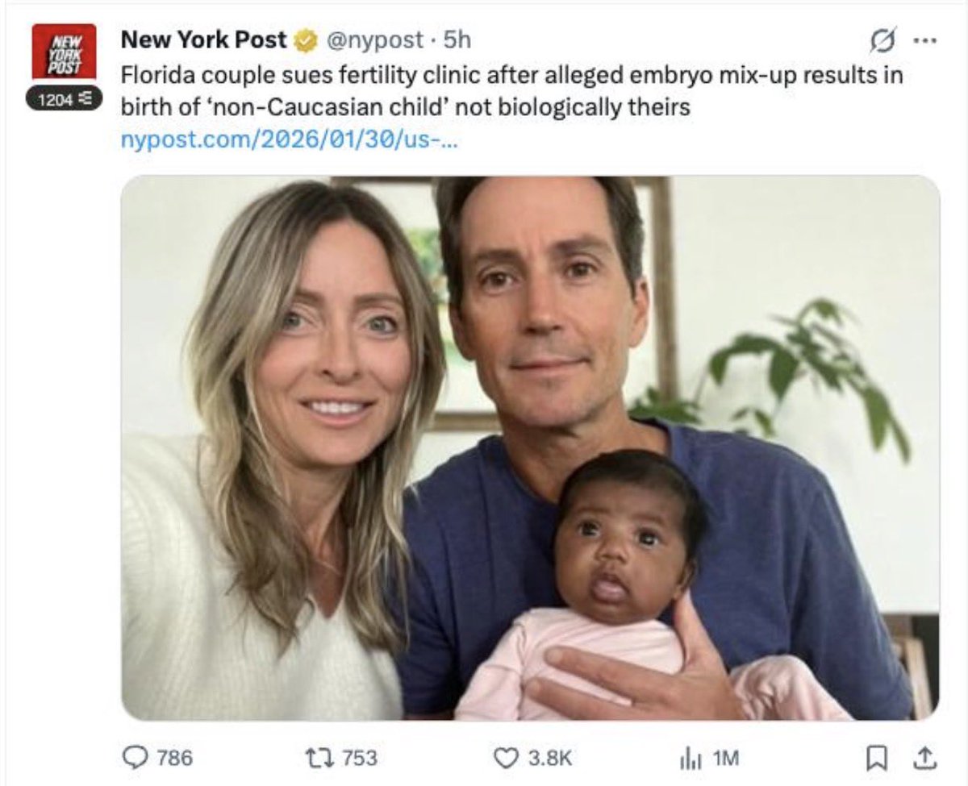View post analytics bar chart icon

click(686, 757)
